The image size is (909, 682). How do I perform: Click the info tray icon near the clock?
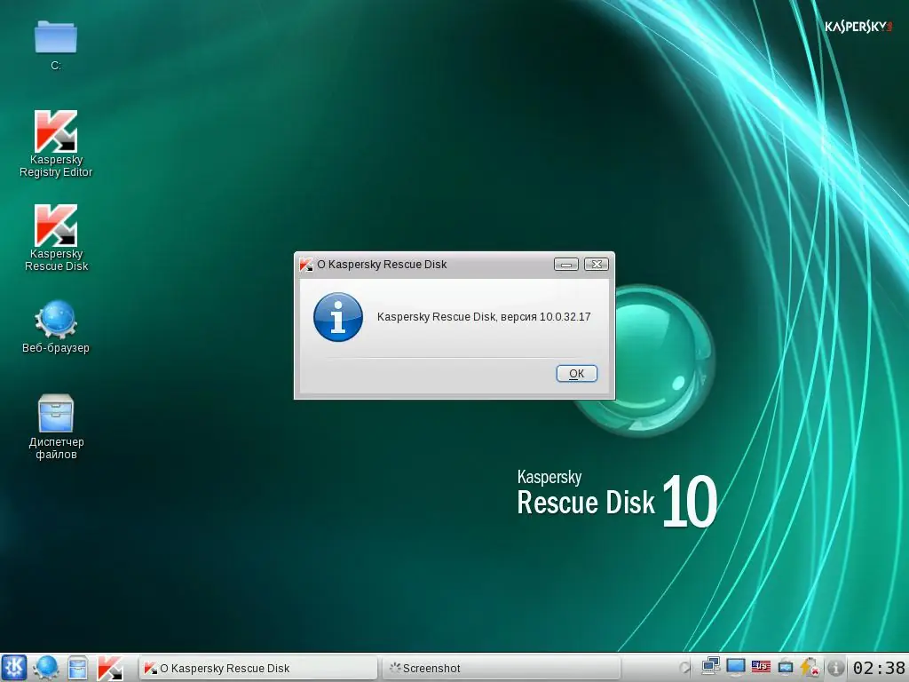tap(836, 668)
